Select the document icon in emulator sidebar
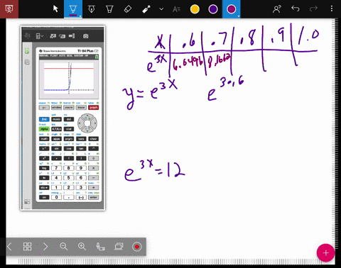The width and height of the screenshot is (341, 268). point(27,62)
